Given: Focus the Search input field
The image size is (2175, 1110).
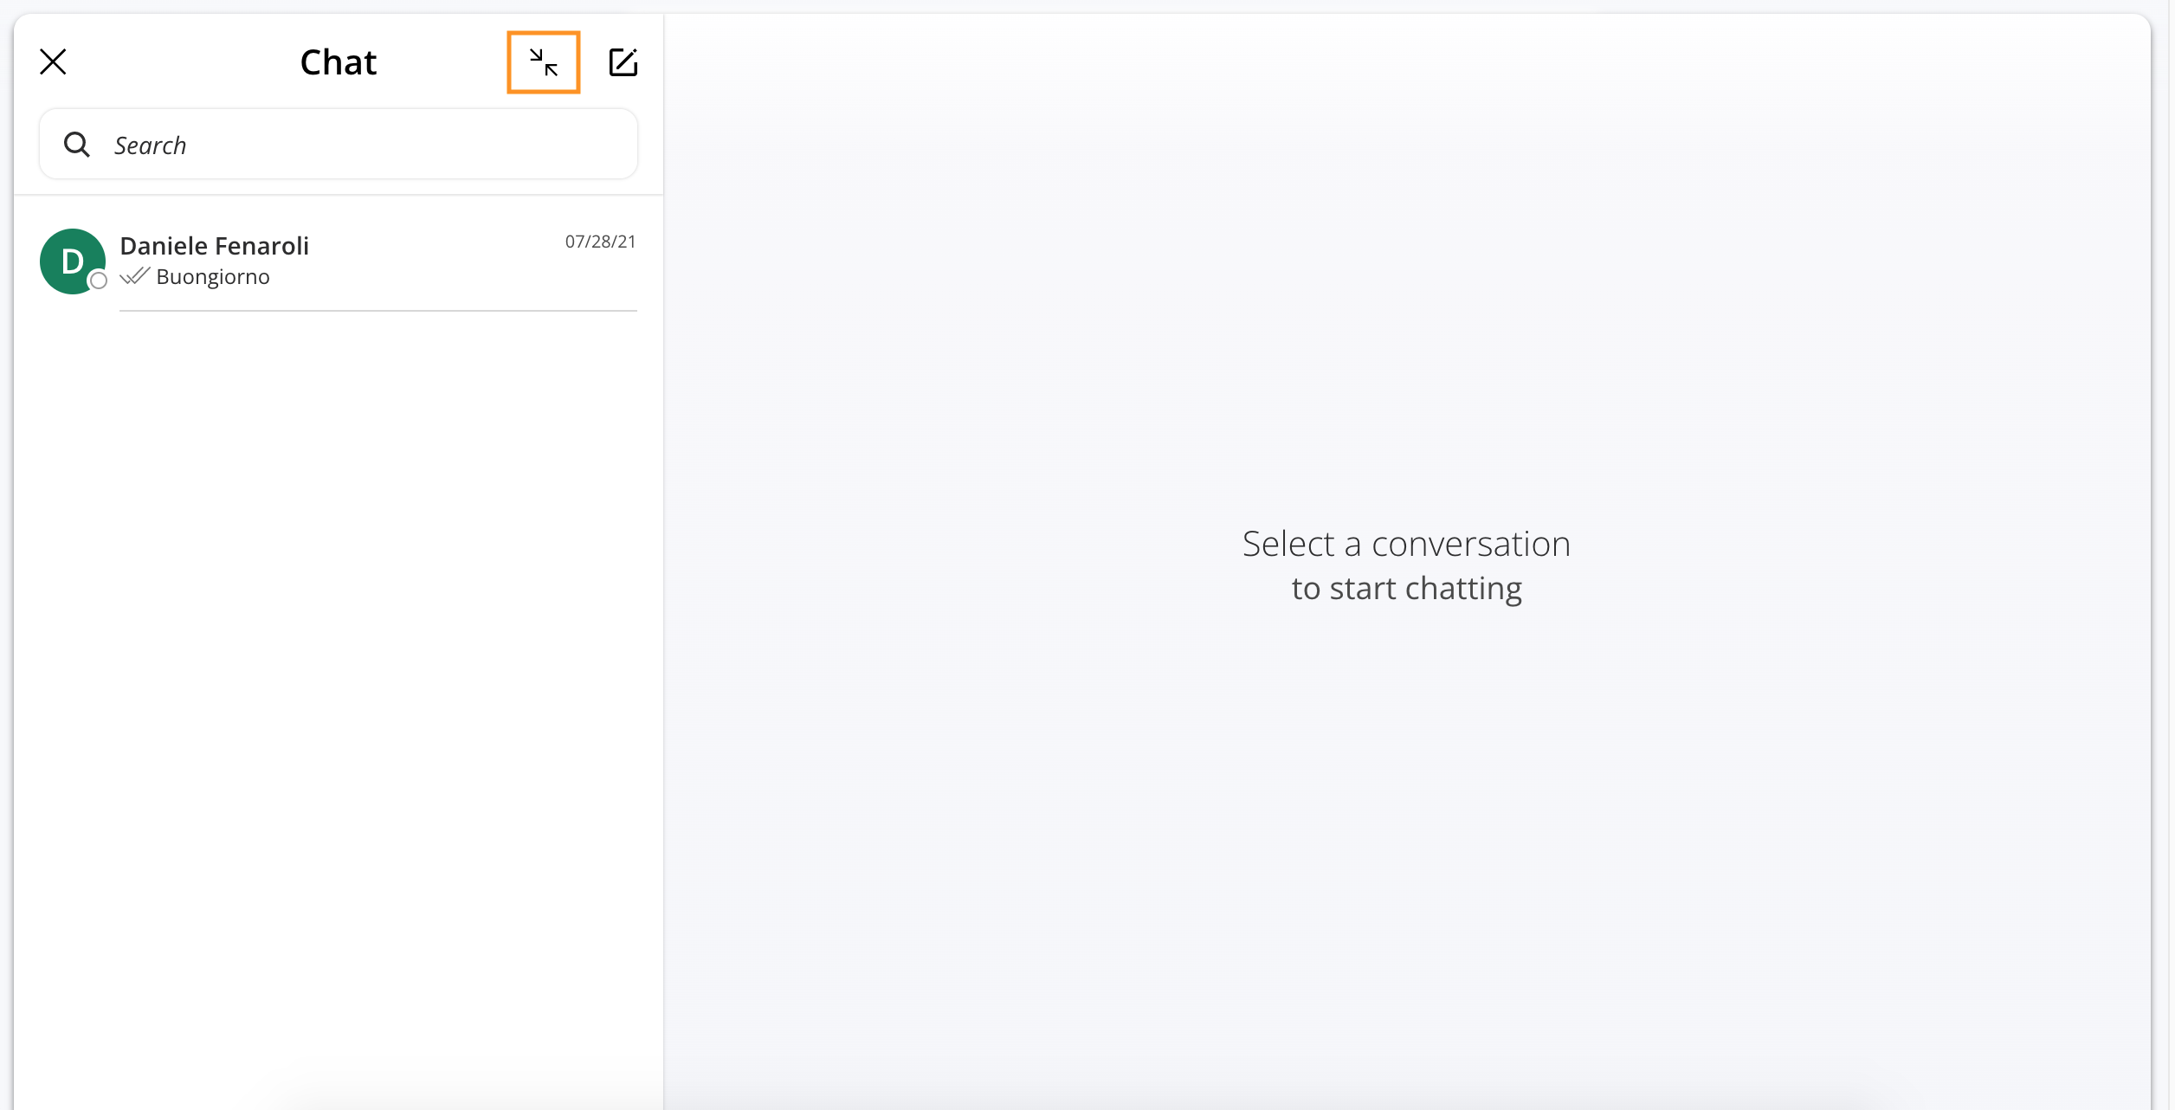Looking at the screenshot, I should [x=339, y=145].
